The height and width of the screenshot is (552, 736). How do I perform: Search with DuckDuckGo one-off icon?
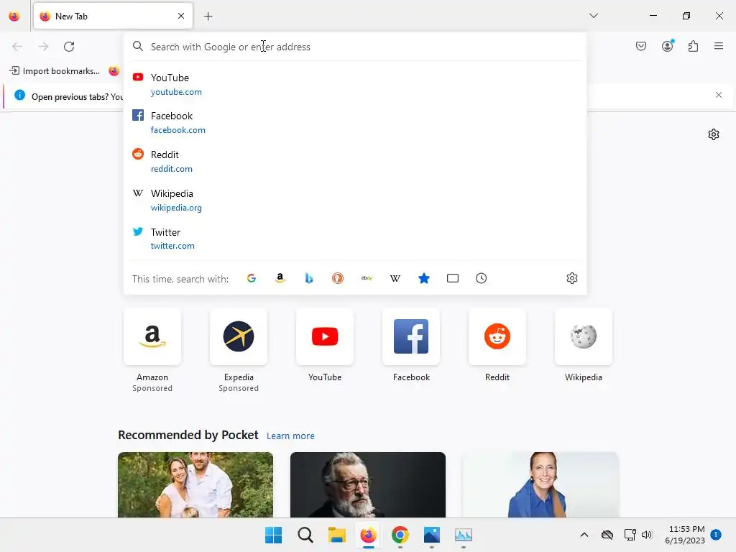[338, 278]
